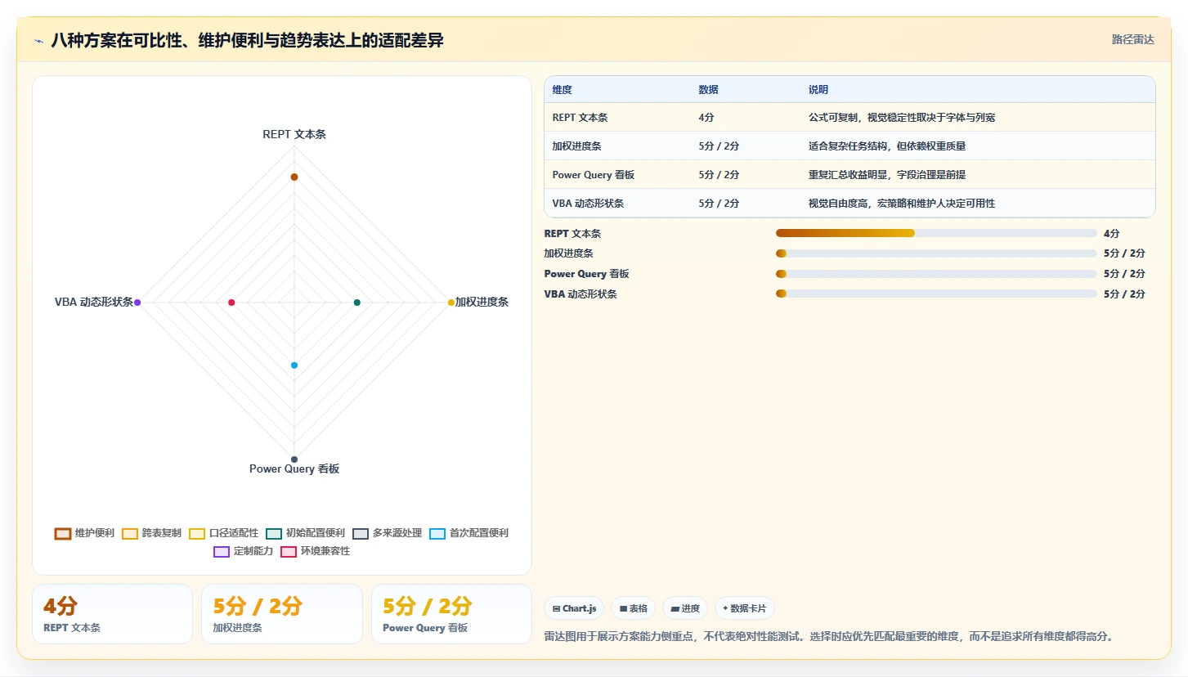
Task: Click 适合复杂任务结构 description text
Action: 887,146
